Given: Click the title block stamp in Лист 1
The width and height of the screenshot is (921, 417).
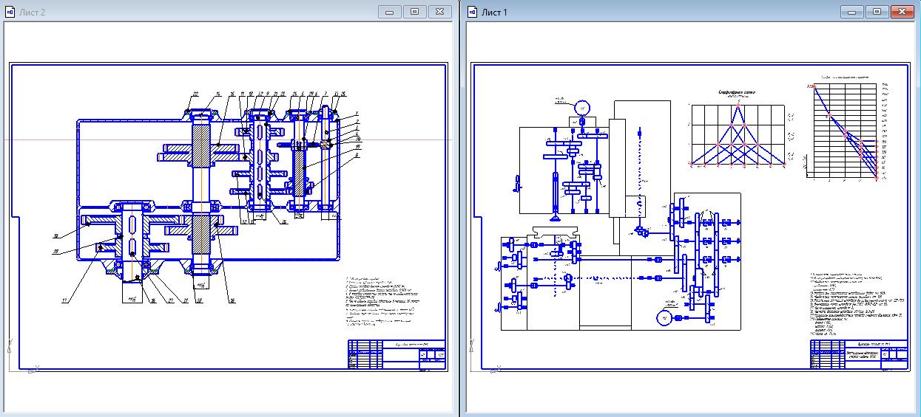Looking at the screenshot, I should (x=858, y=354).
